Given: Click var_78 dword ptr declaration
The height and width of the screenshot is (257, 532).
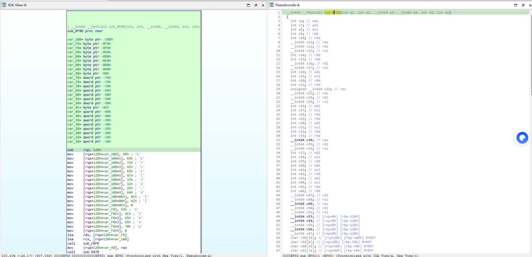Looking at the screenshot, I should coord(89,78).
